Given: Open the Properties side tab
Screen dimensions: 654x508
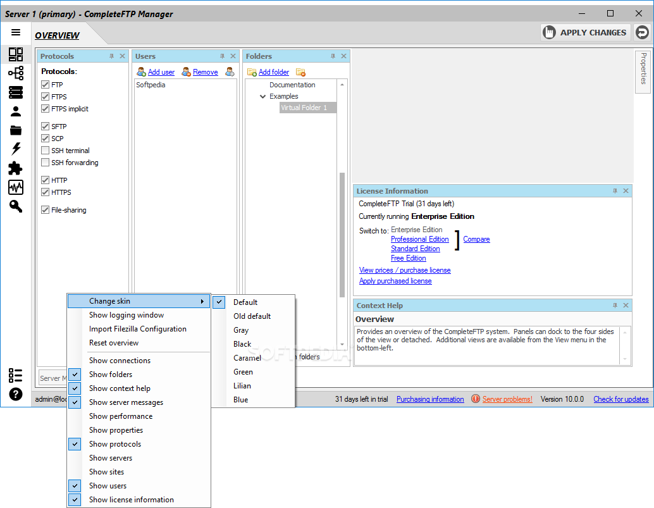Looking at the screenshot, I should (643, 71).
